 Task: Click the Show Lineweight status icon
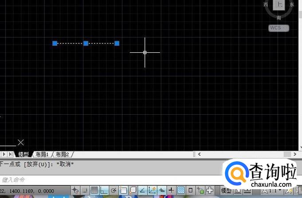(x=171, y=190)
